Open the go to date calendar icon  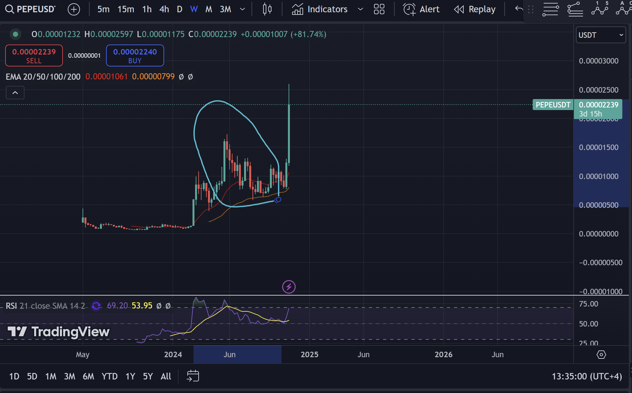click(193, 376)
